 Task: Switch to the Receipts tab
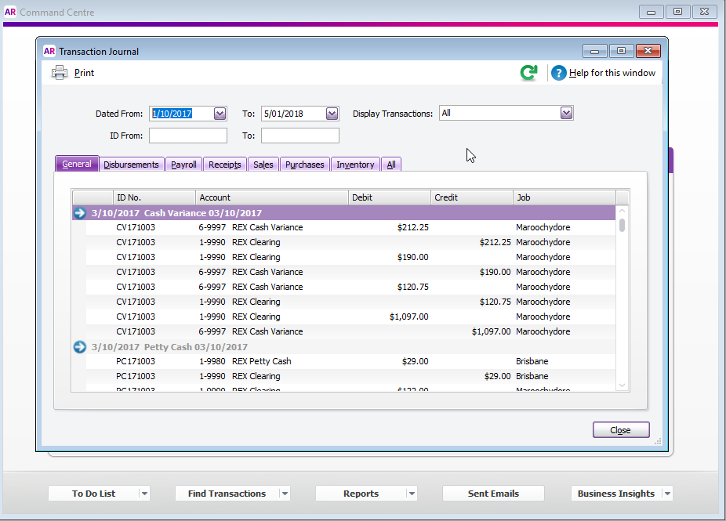(224, 165)
